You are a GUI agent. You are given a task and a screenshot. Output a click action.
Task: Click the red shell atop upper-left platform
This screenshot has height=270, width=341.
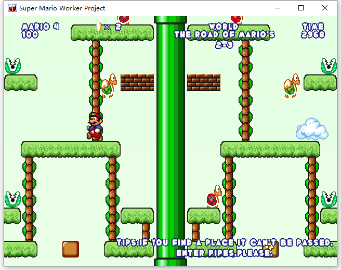pos(124,20)
